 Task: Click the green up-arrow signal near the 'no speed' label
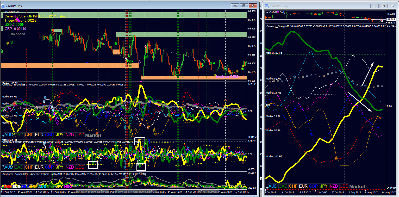click(x=11, y=42)
